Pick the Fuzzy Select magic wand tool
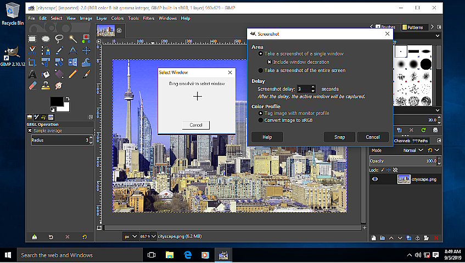Image resolution: width=465 pixels, height=263 pixels. [x=73, y=38]
